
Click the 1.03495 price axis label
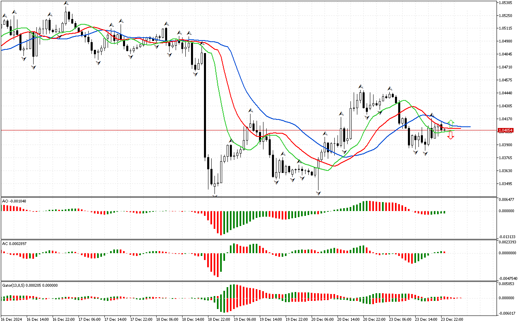point(506,184)
